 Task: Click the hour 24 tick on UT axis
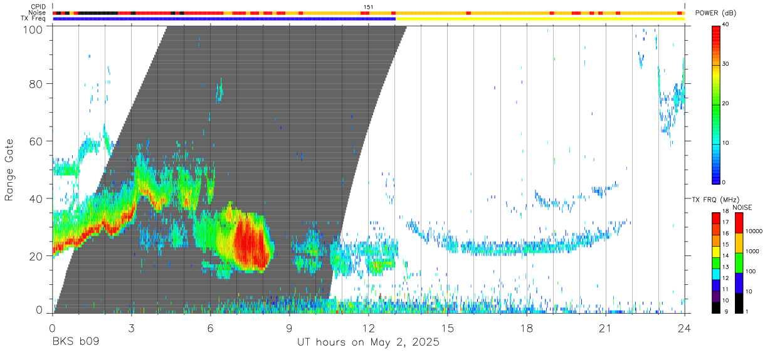(x=685, y=327)
